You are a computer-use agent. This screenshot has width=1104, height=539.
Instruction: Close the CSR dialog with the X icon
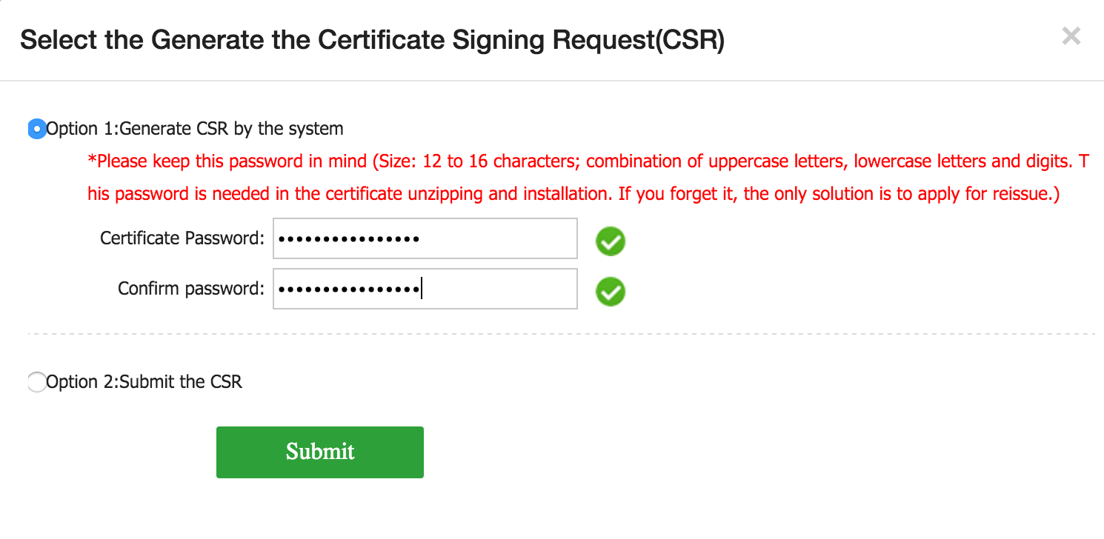[x=1071, y=36]
